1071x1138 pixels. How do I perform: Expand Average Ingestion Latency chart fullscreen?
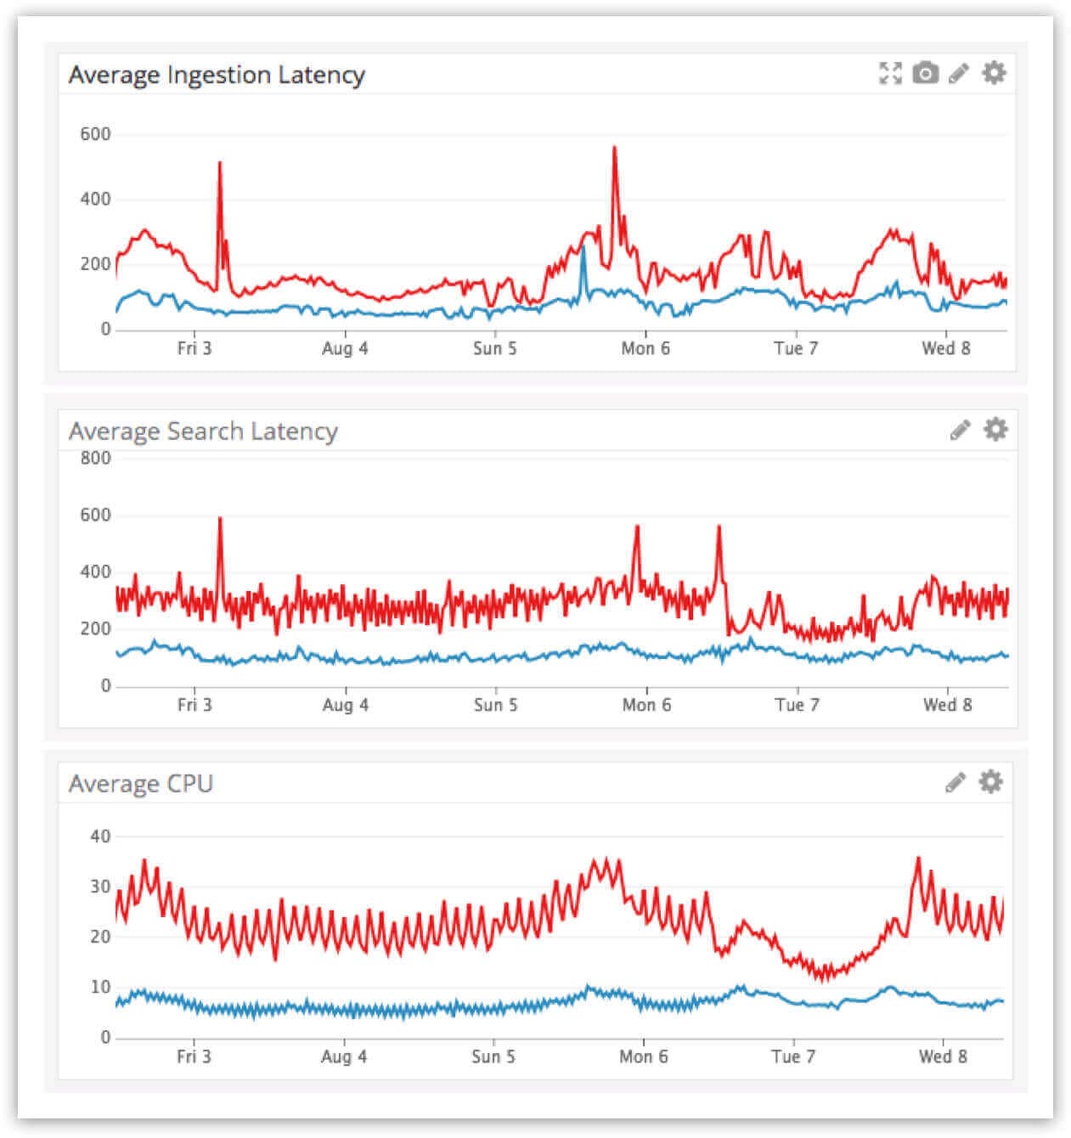click(890, 73)
